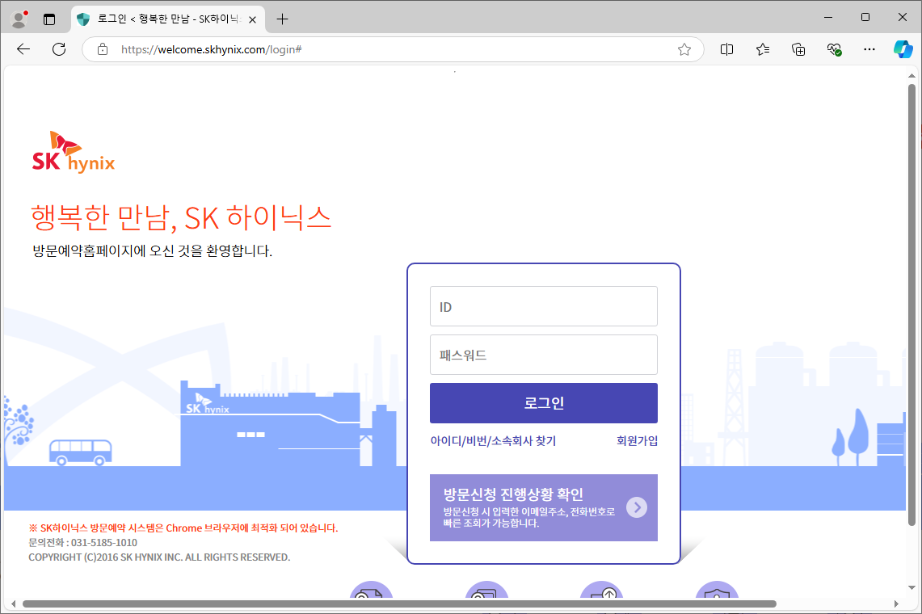Screen dimensions: 922x614
Task: Open Browser essentials health icon
Action: (834, 49)
